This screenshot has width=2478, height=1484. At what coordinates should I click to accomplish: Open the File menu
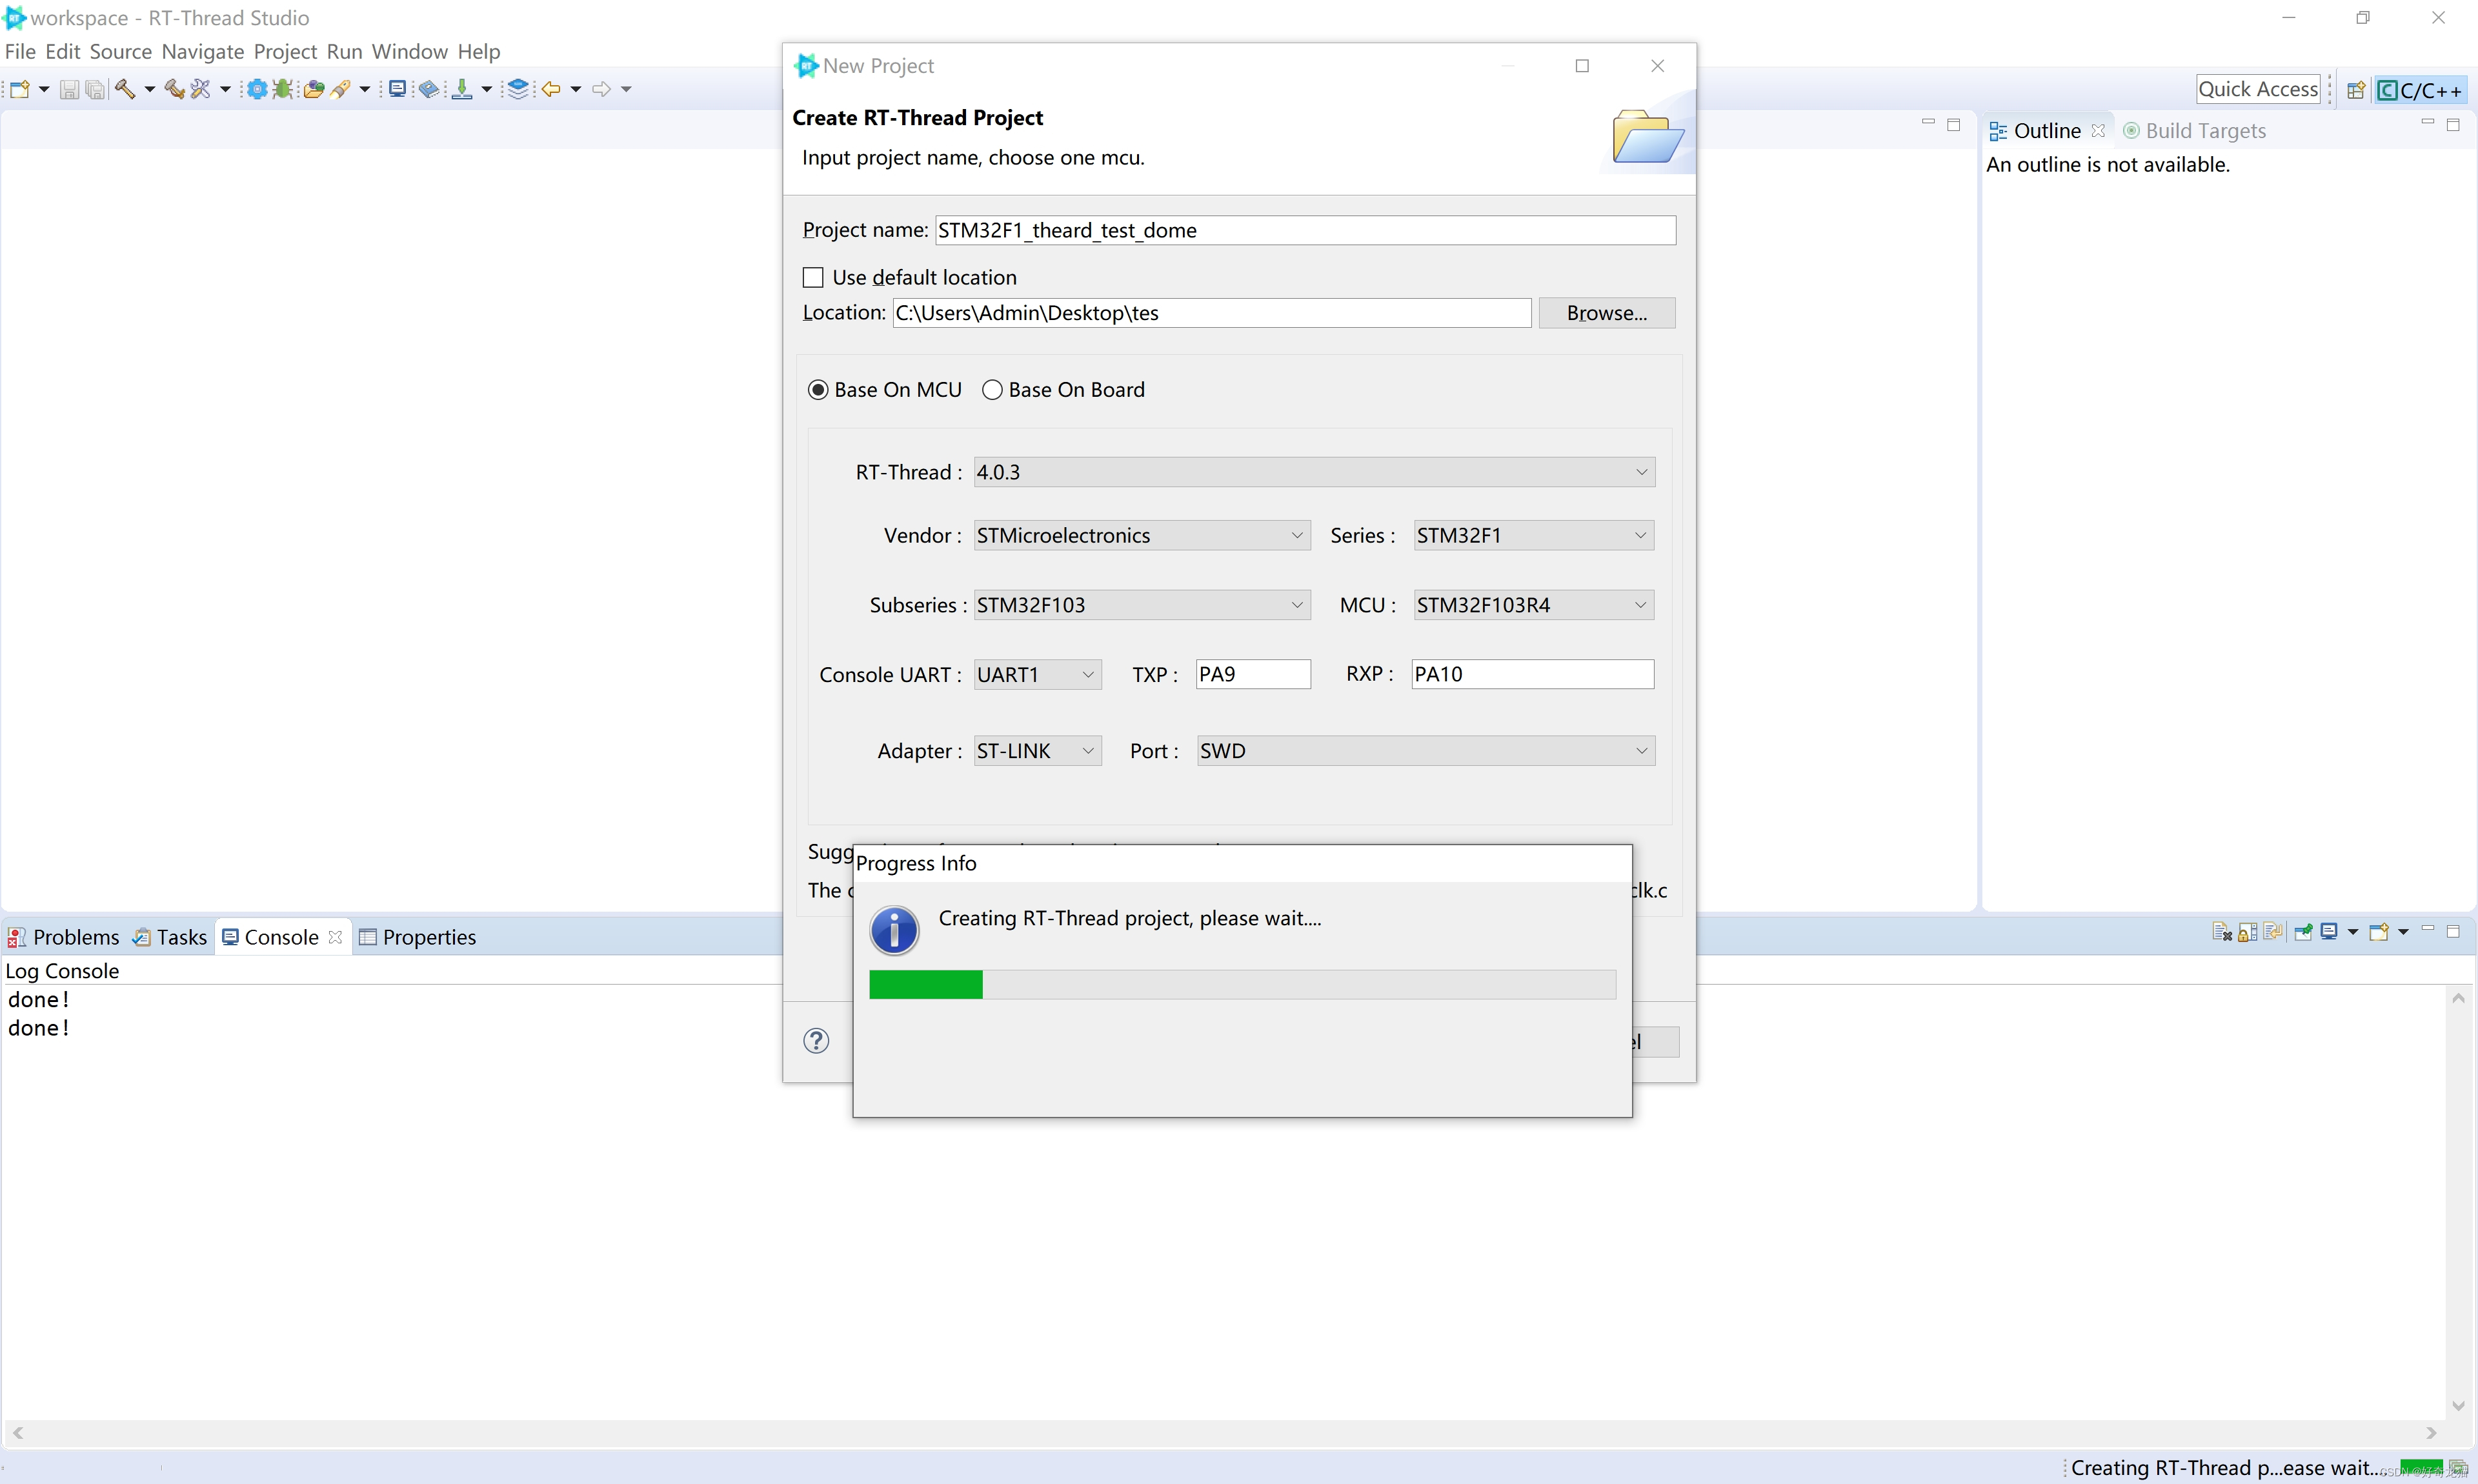pos(20,51)
